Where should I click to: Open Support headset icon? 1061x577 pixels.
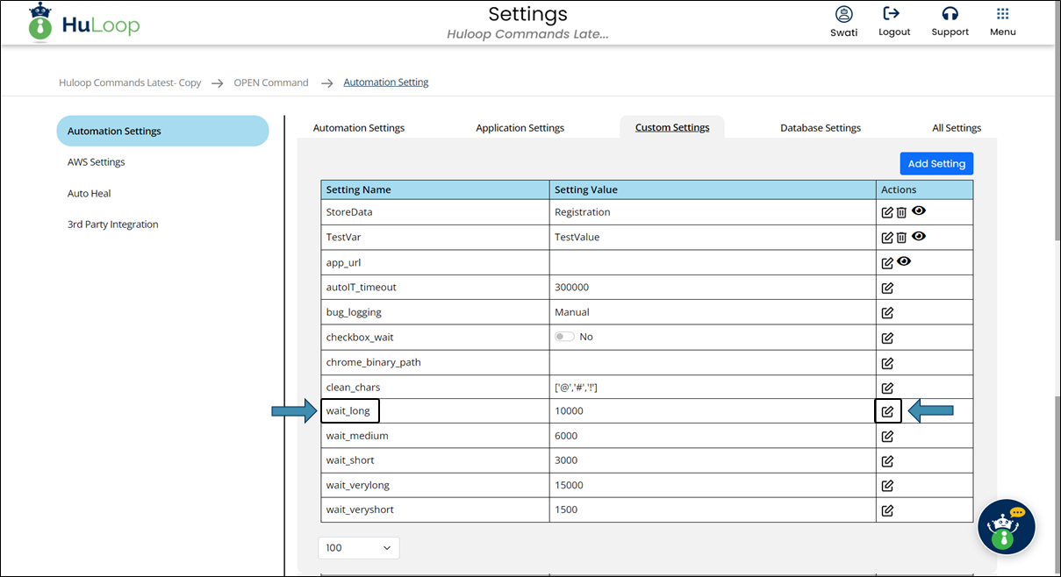point(950,13)
